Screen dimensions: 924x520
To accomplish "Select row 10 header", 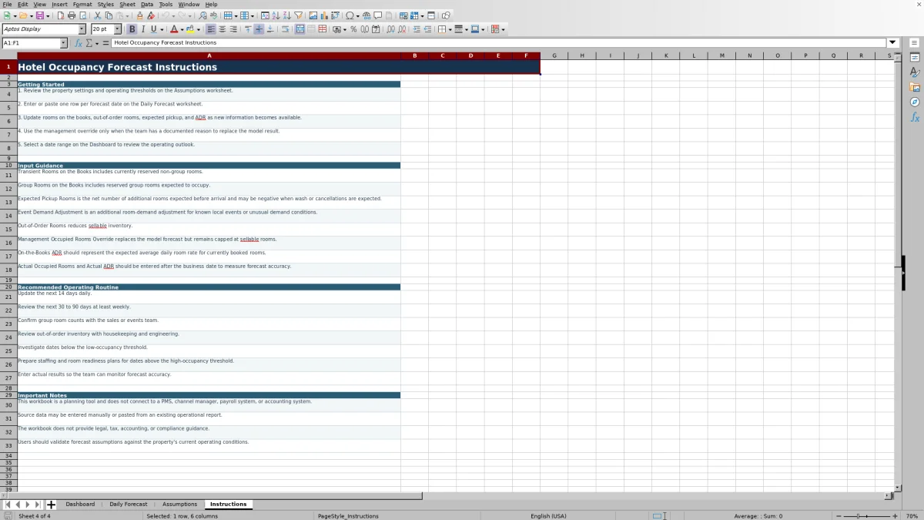I will coord(8,166).
